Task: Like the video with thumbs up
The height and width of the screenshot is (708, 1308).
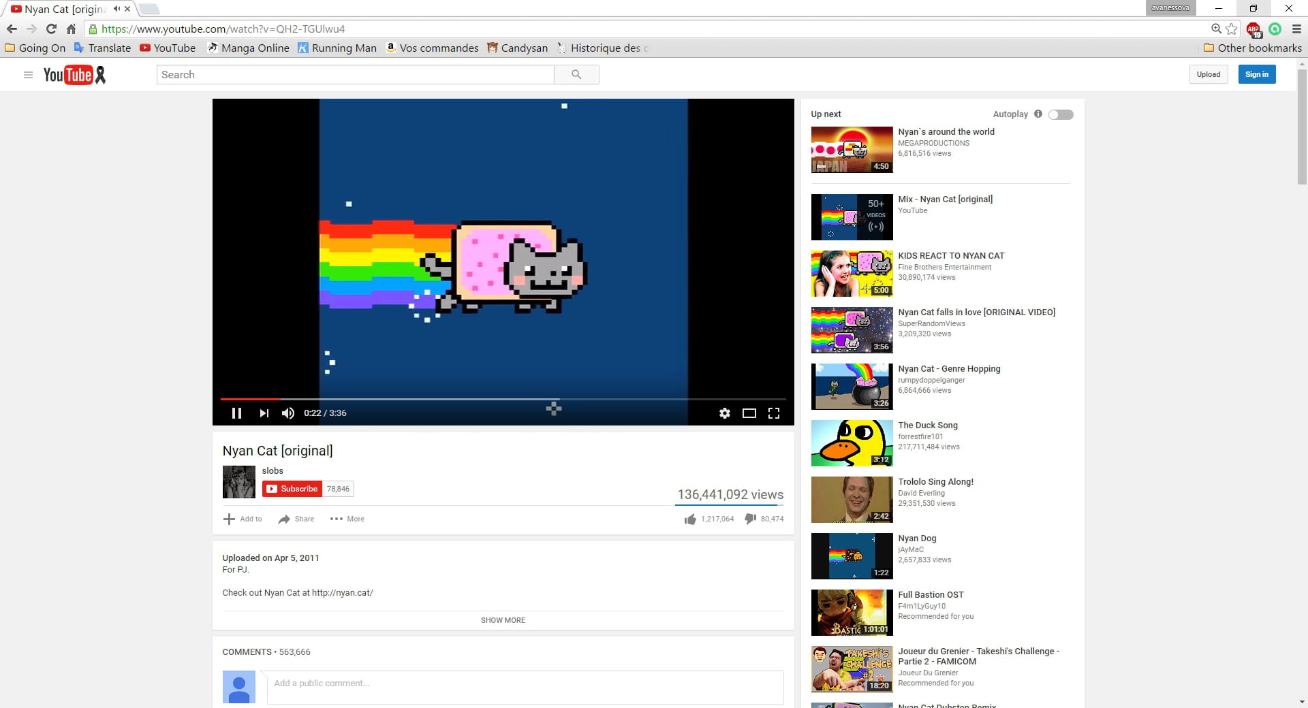Action: click(690, 519)
